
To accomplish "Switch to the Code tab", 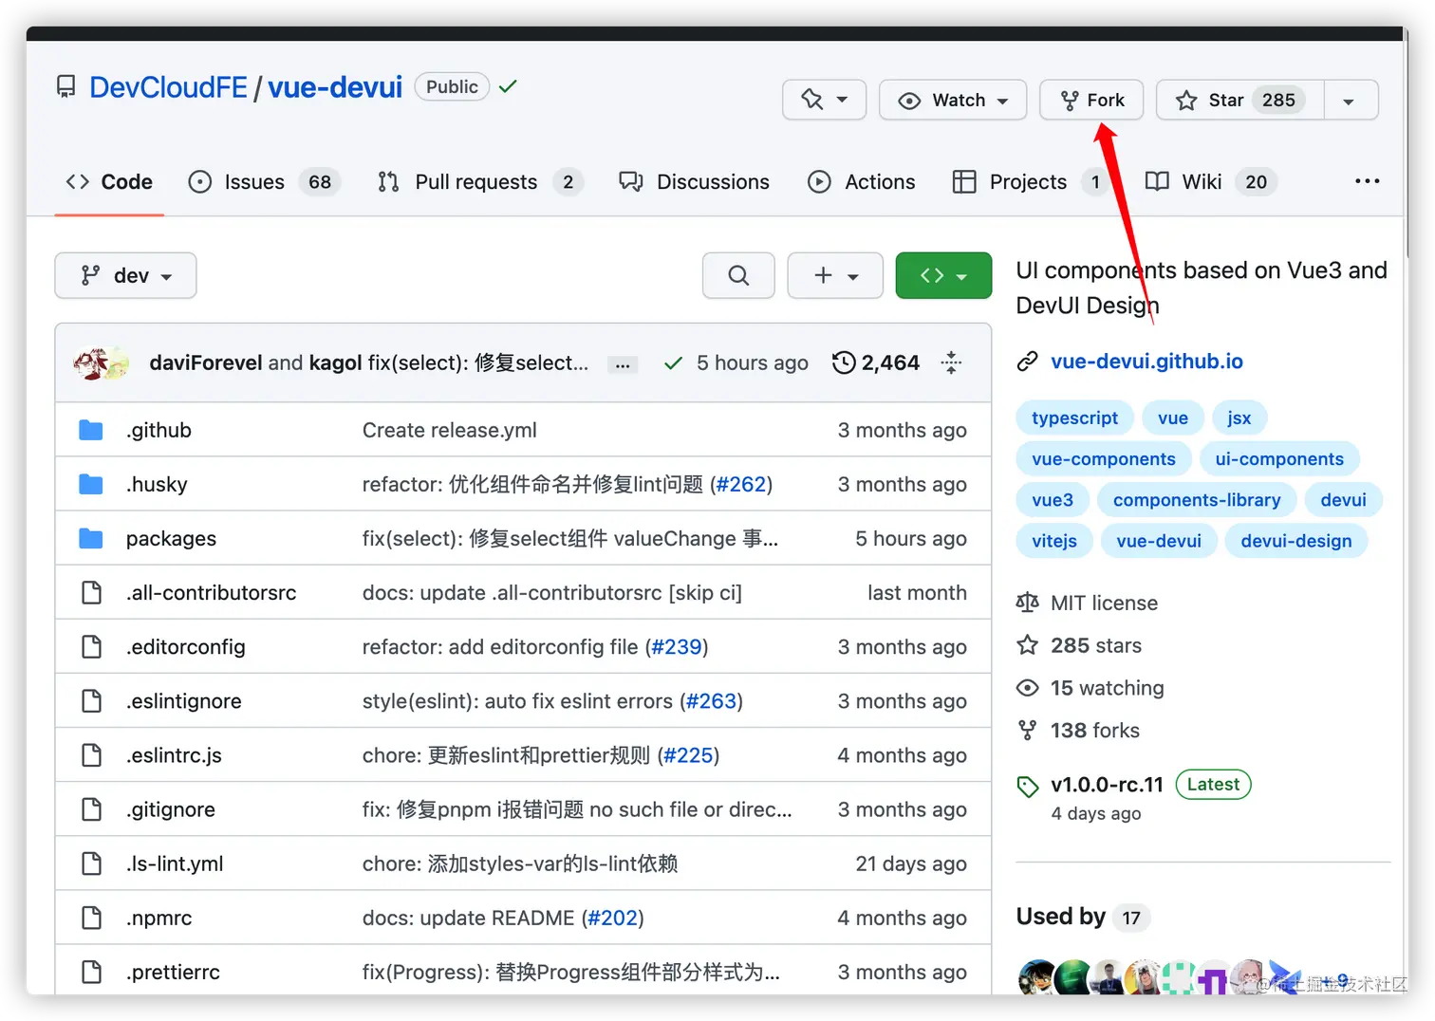I will pyautogui.click(x=109, y=181).
